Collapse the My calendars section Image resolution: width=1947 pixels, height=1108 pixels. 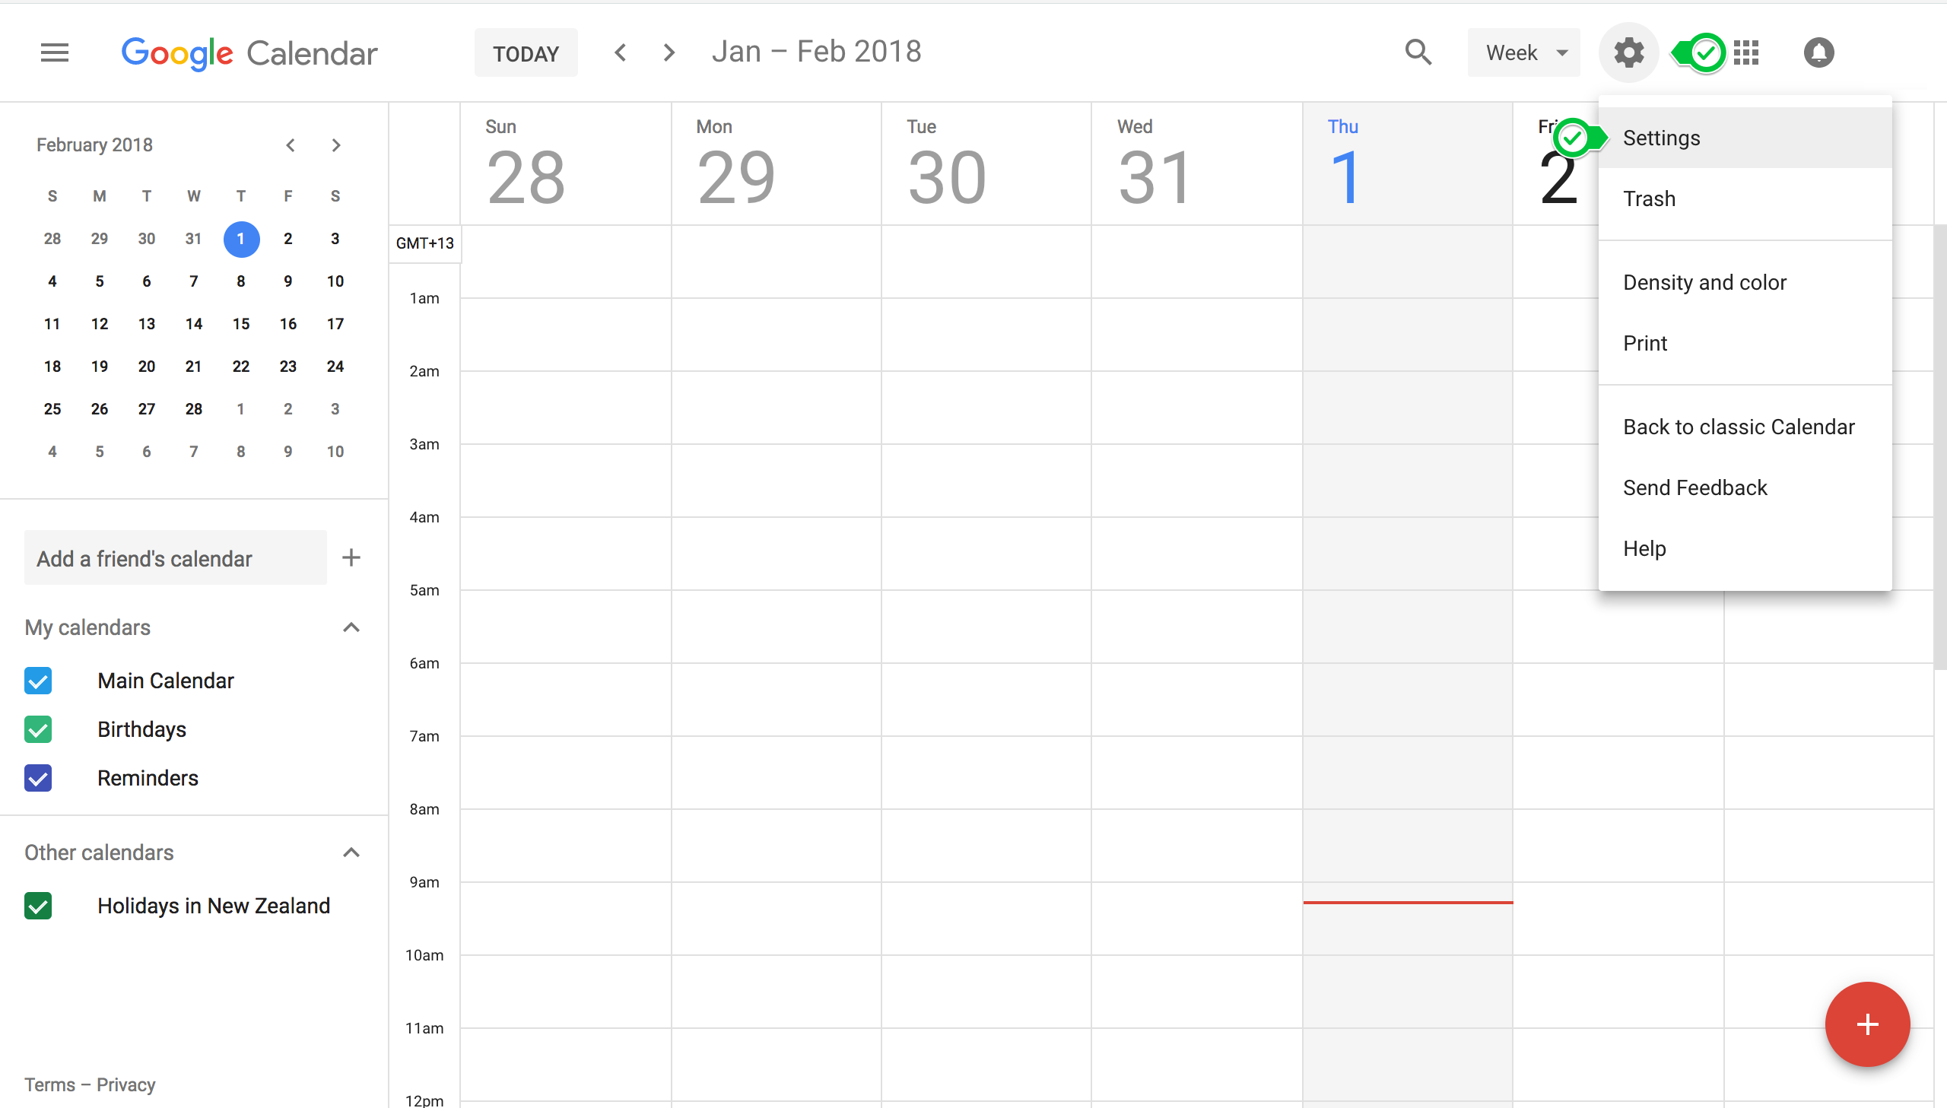(351, 627)
